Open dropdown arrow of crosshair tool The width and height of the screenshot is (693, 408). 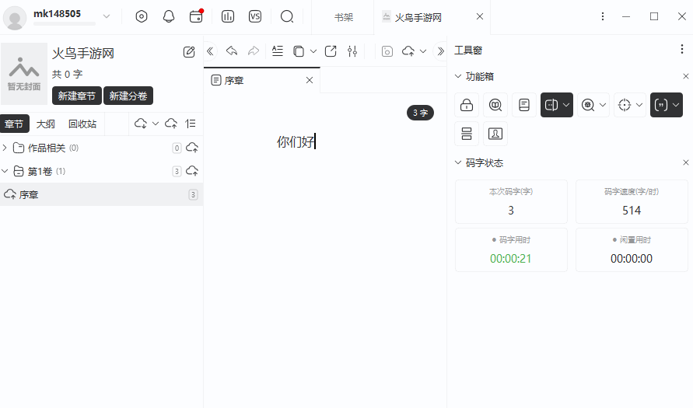tap(639, 105)
